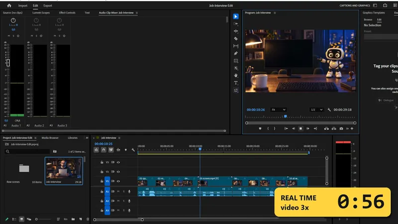Go to In point in Program Monitor
The height and width of the screenshot is (224, 398).
pos(286,128)
